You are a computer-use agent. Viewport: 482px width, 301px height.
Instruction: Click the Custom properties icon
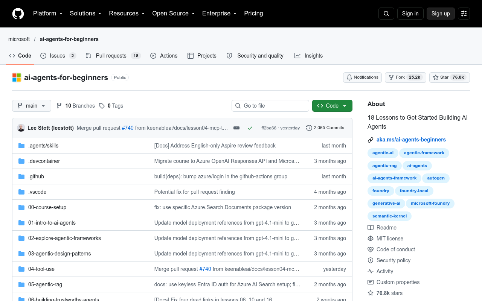[x=371, y=282]
